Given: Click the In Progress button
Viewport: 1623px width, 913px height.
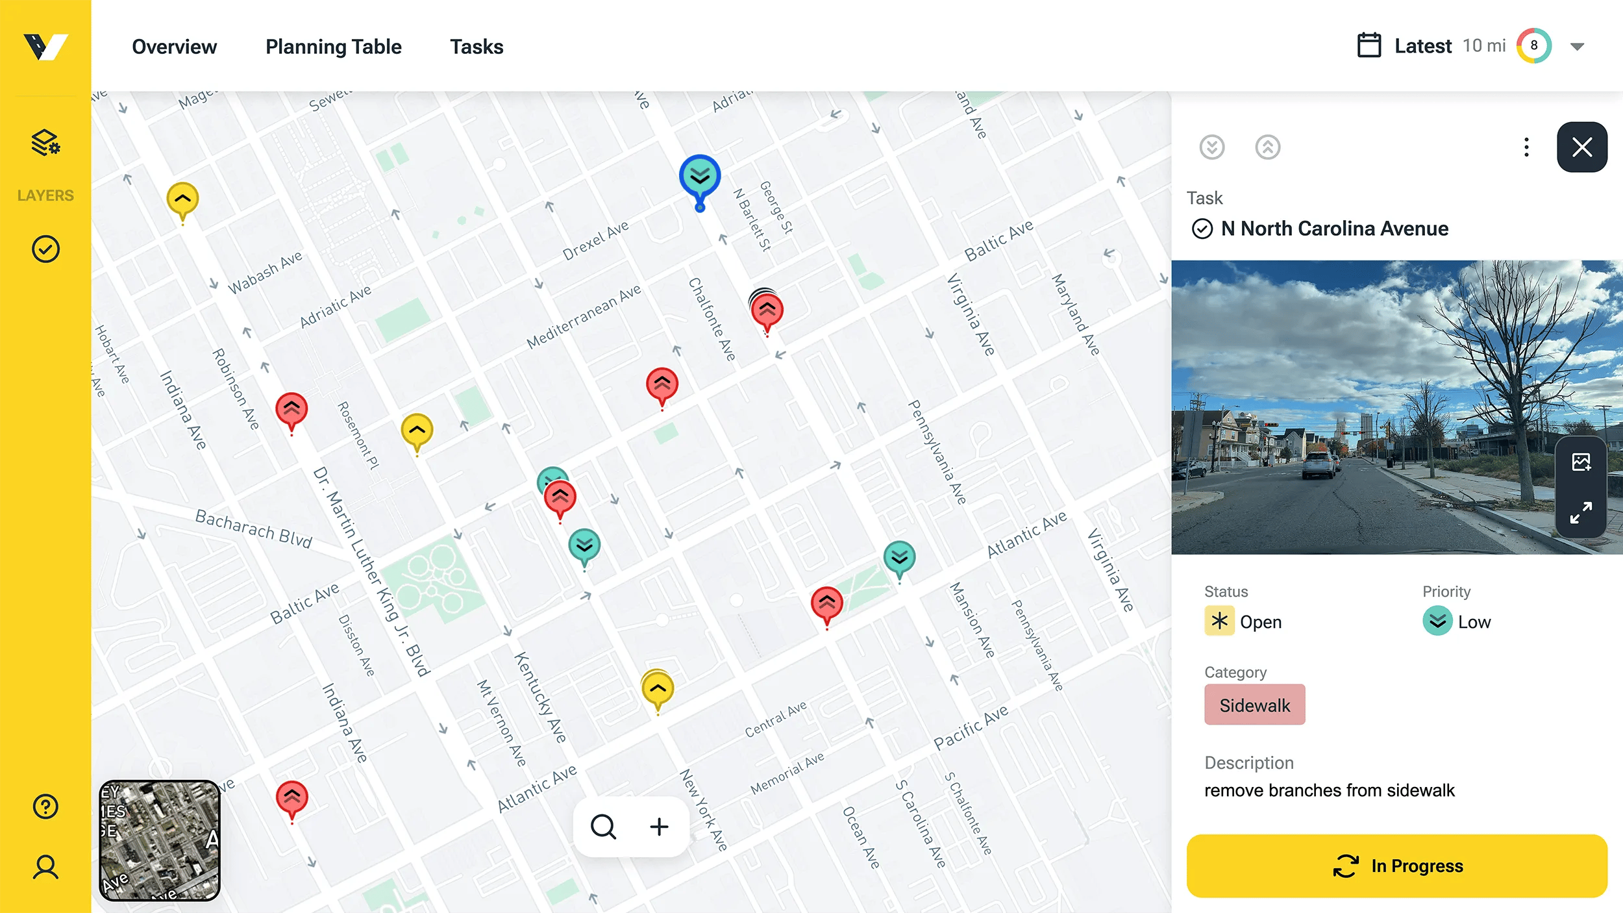Looking at the screenshot, I should coord(1396,866).
